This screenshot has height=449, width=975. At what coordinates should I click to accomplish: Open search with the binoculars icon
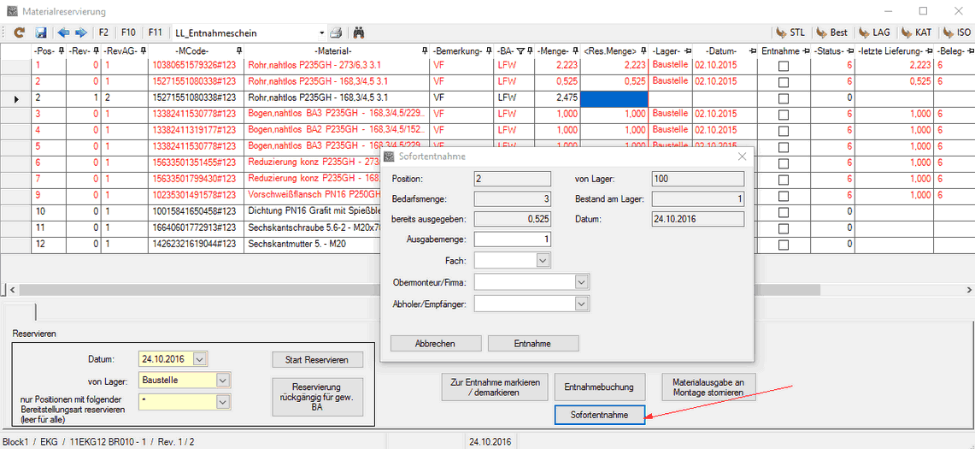(x=360, y=32)
